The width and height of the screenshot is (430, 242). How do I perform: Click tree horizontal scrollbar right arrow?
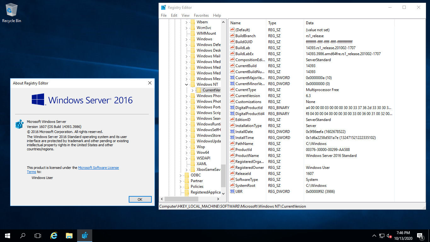click(218, 199)
